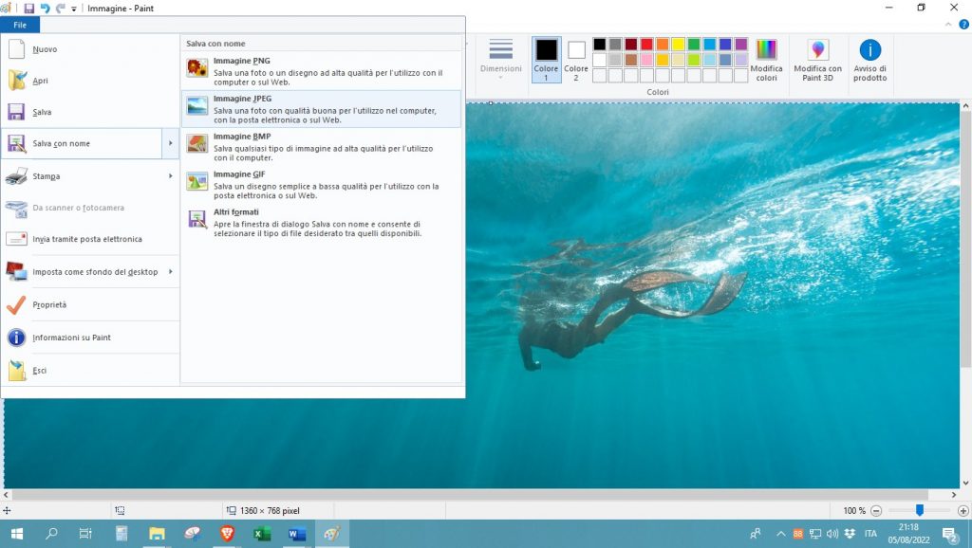Pick the red color swatch
Screen dimensions: 972x548
646,44
